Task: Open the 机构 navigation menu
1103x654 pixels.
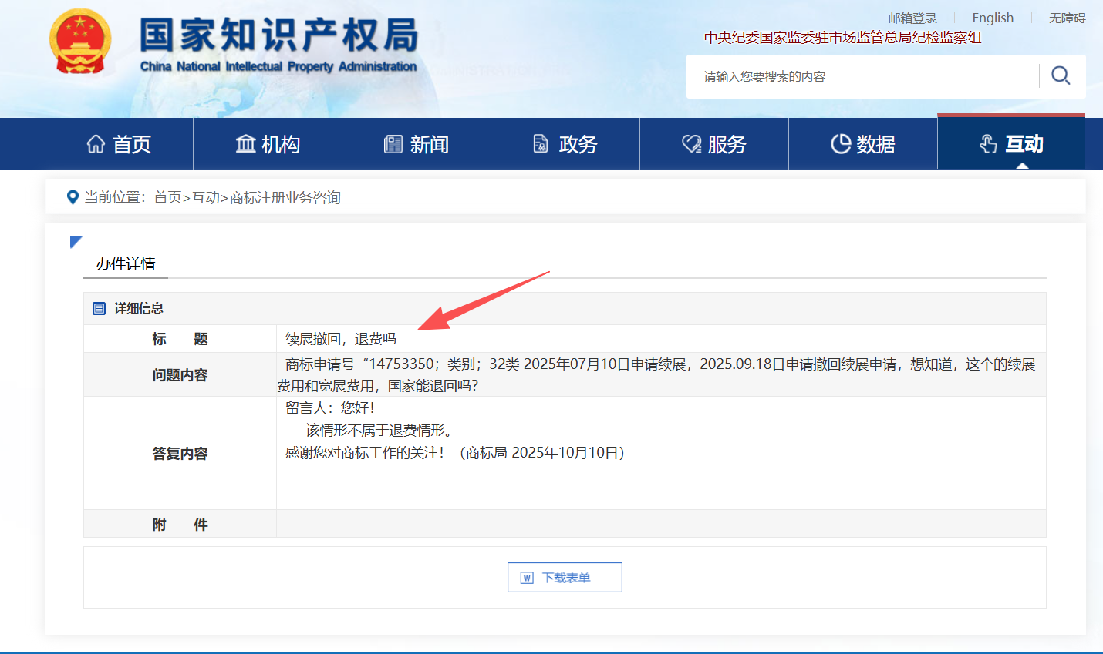Action: tap(267, 144)
